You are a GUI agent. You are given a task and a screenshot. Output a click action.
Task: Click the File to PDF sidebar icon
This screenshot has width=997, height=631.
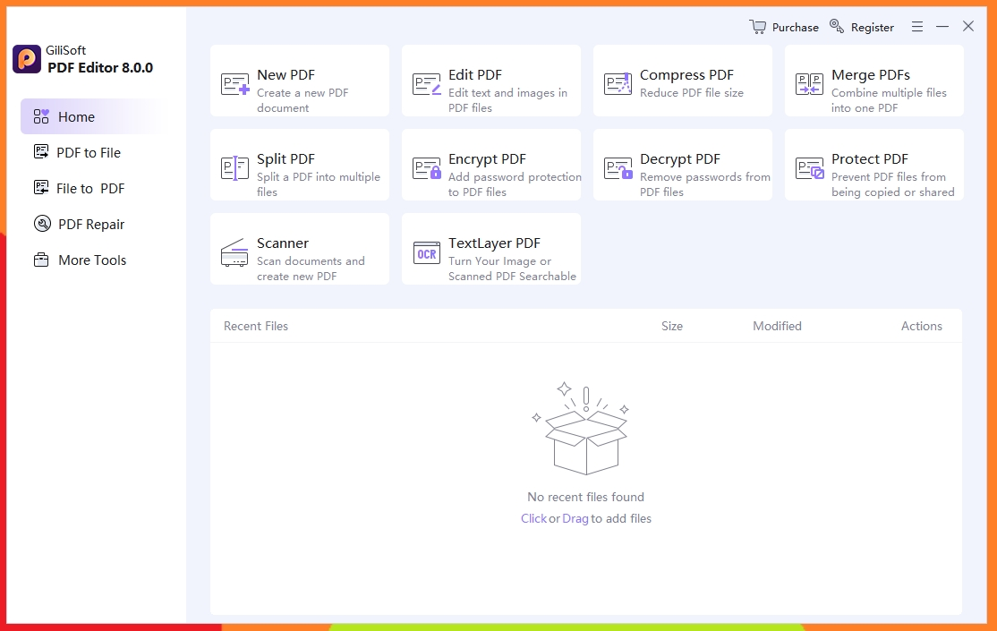41,188
